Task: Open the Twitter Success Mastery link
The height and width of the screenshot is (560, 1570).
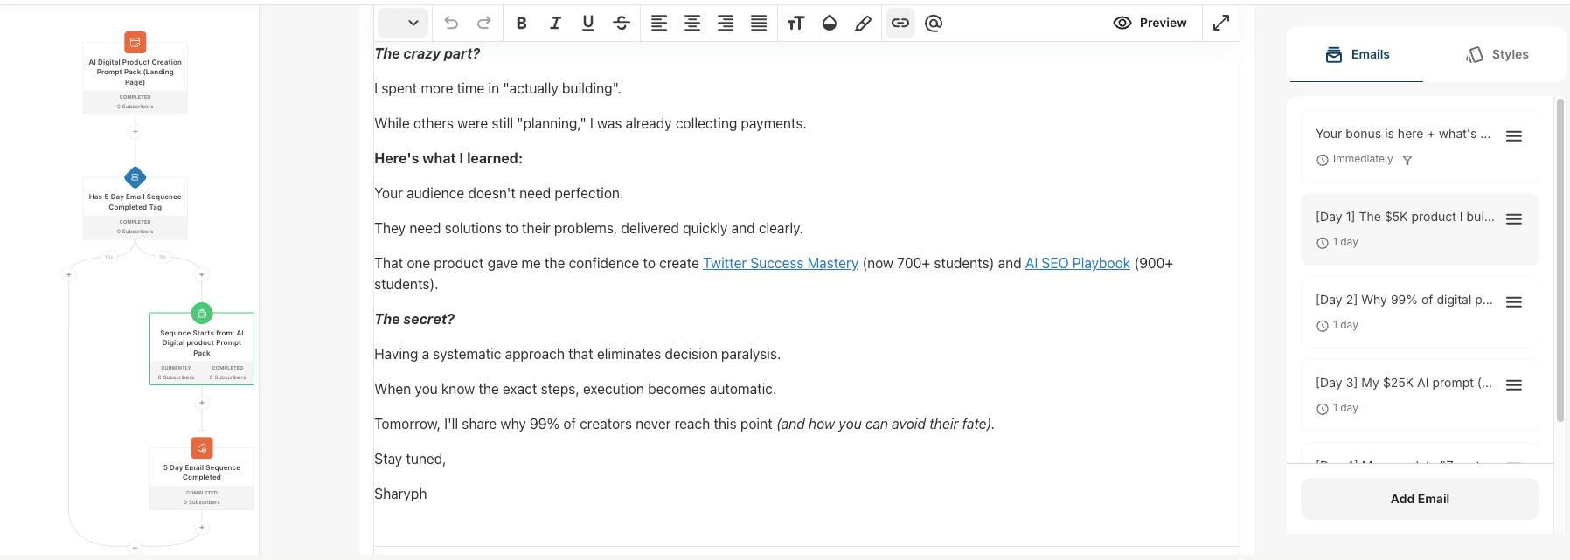Action: coord(781,263)
